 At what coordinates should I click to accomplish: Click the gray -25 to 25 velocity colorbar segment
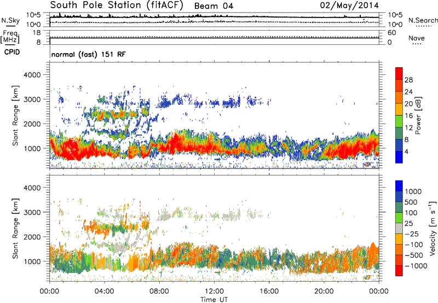(399, 228)
